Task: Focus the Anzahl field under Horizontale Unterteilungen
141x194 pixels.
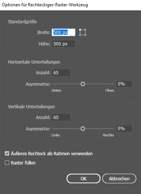Action: (61, 73)
